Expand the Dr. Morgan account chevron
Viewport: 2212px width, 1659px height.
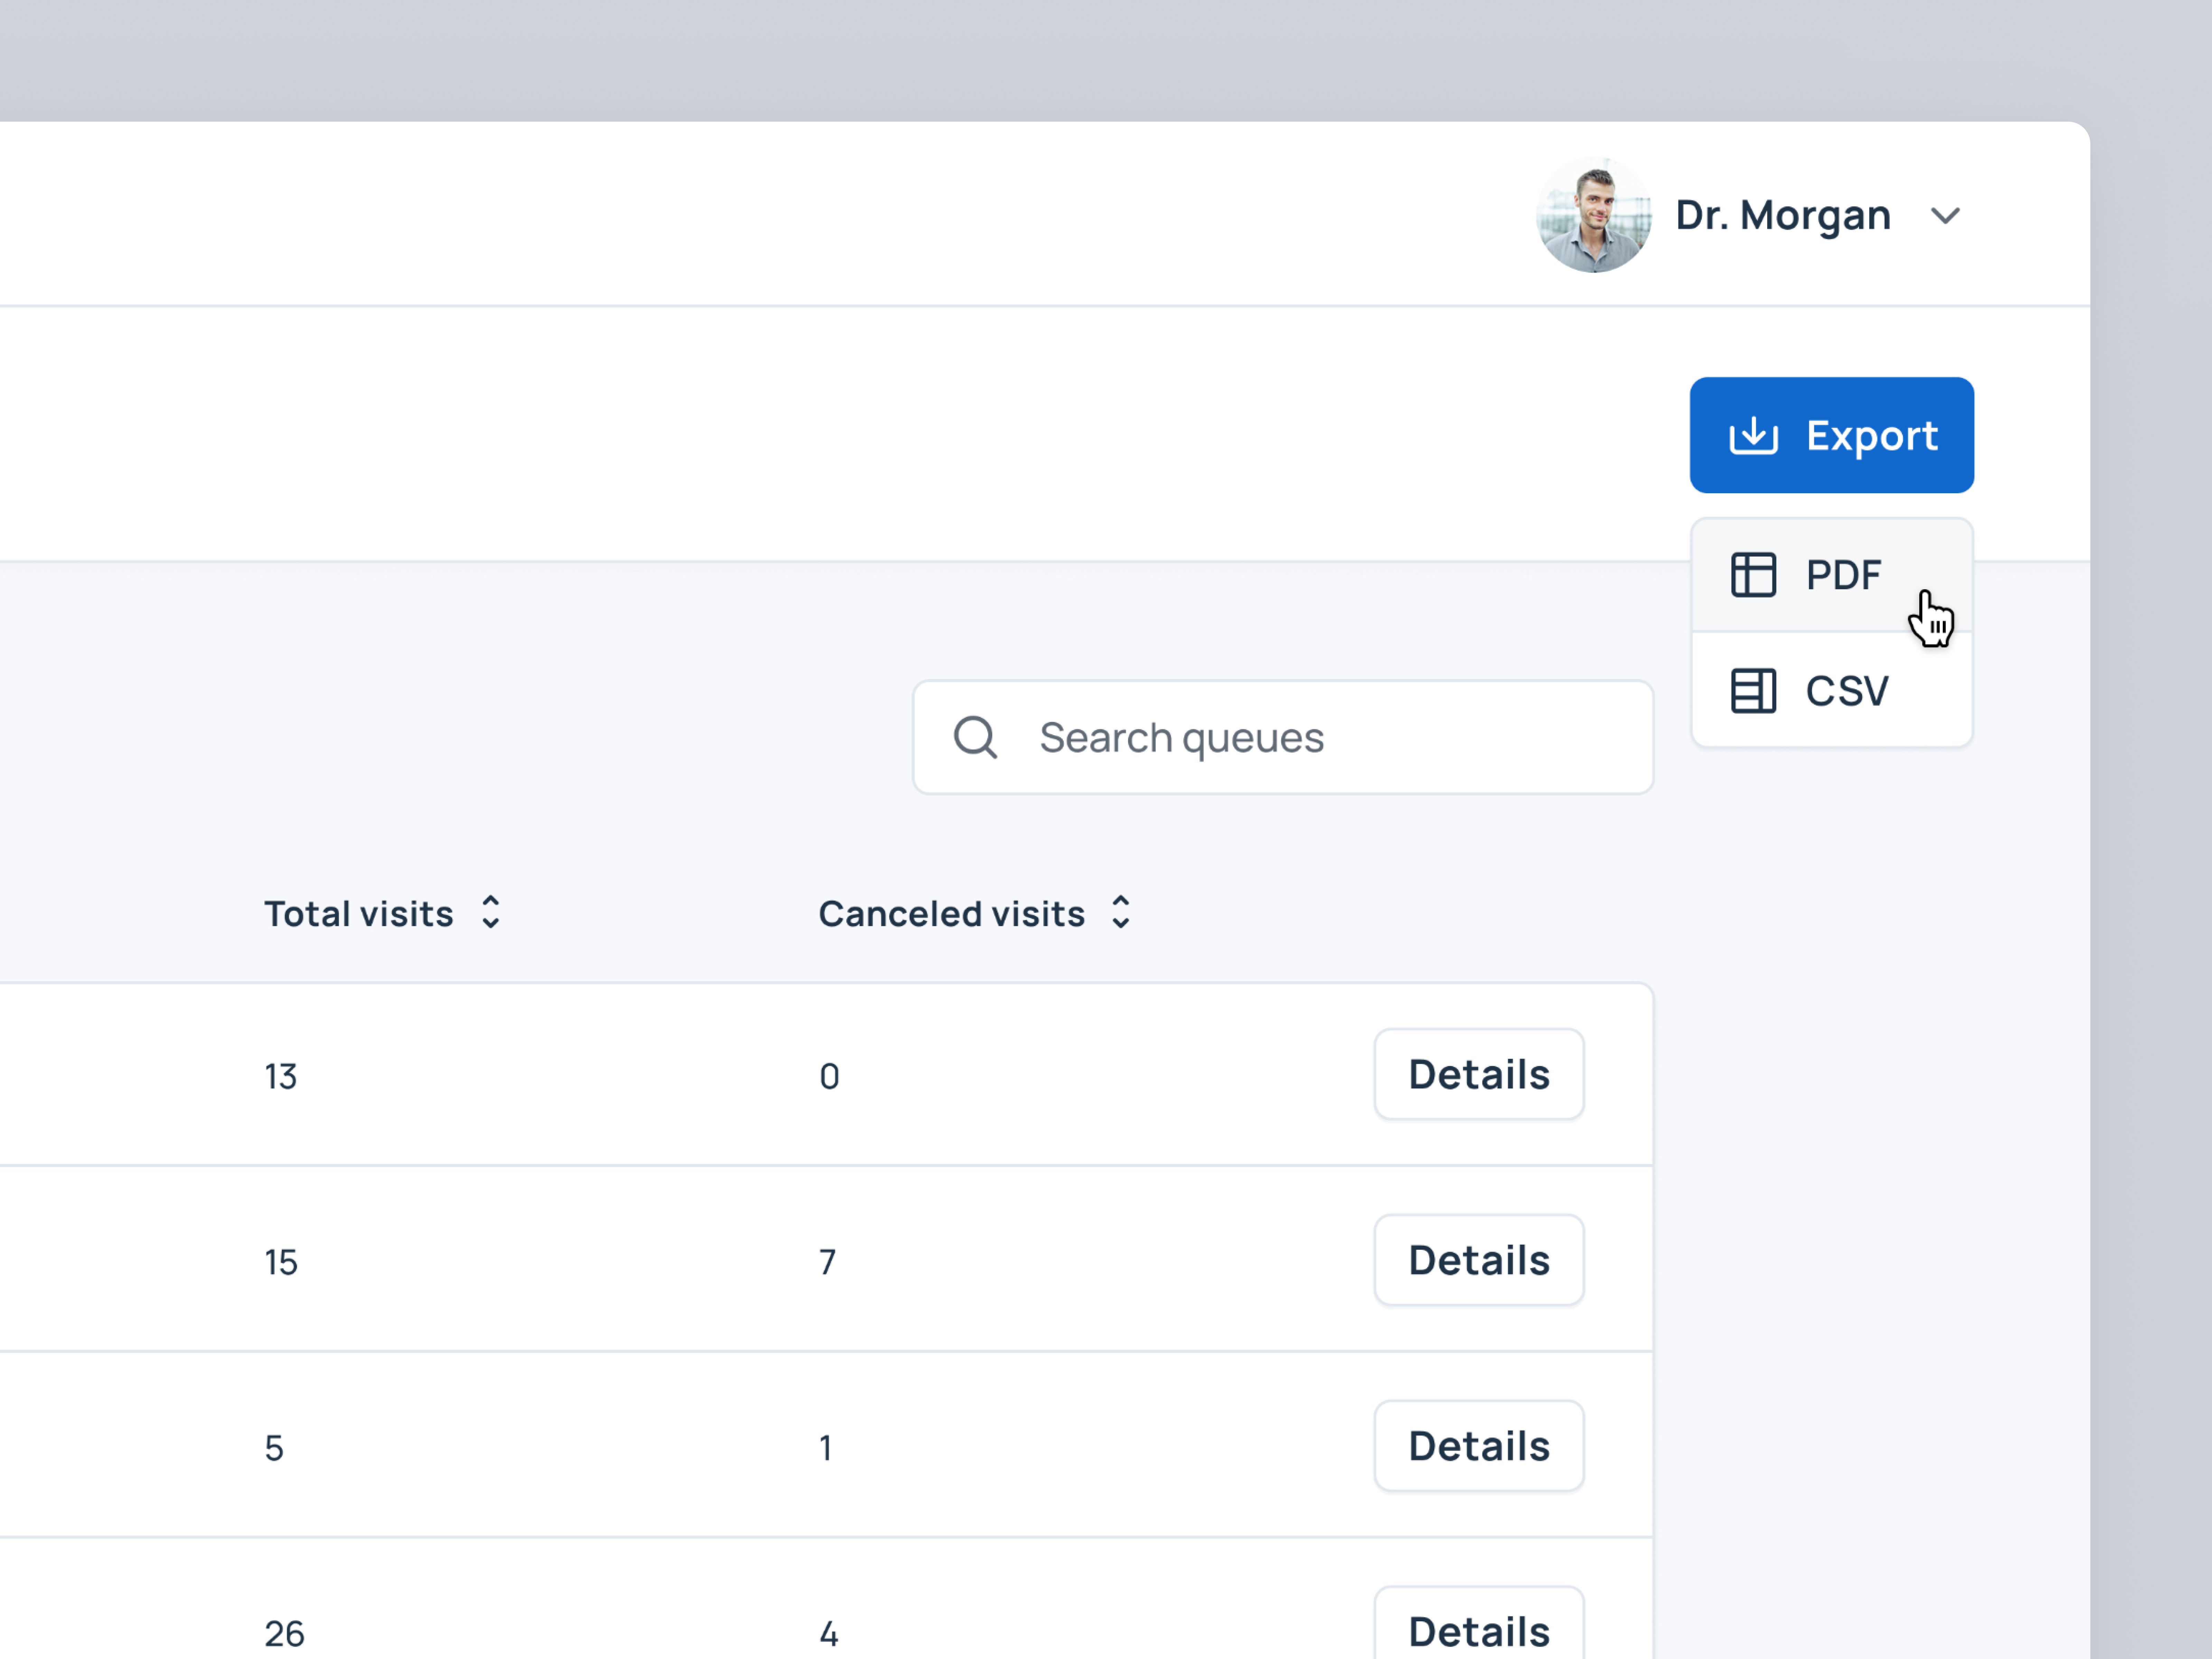(1945, 216)
